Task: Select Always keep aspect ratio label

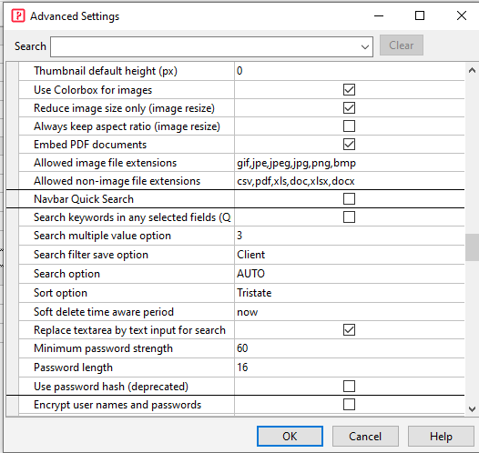Action: pyautogui.click(x=127, y=126)
